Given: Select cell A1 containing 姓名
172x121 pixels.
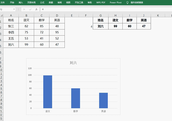Looking at the screenshot, I should click(x=11, y=20).
